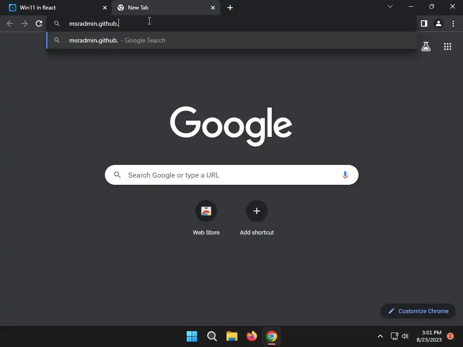Restore down the Chrome window
The width and height of the screenshot is (463, 347).
432,6
